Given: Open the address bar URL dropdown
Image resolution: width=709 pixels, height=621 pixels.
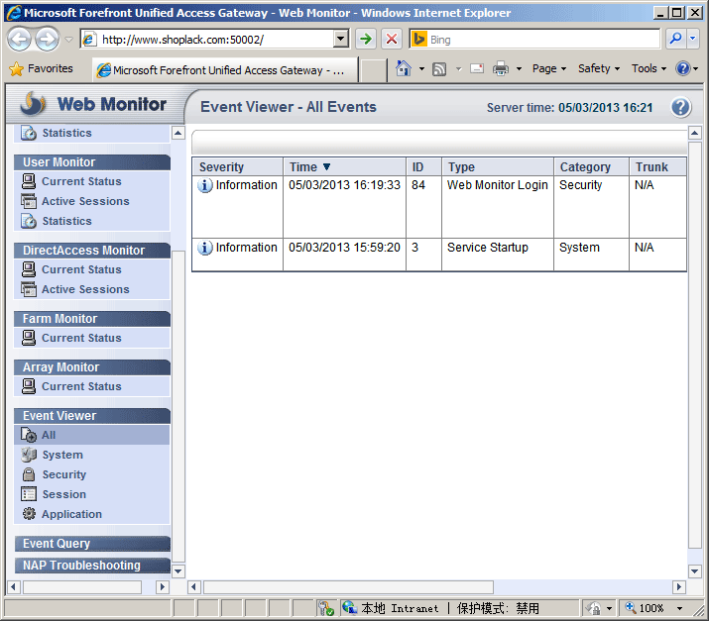Looking at the screenshot, I should pos(341,40).
